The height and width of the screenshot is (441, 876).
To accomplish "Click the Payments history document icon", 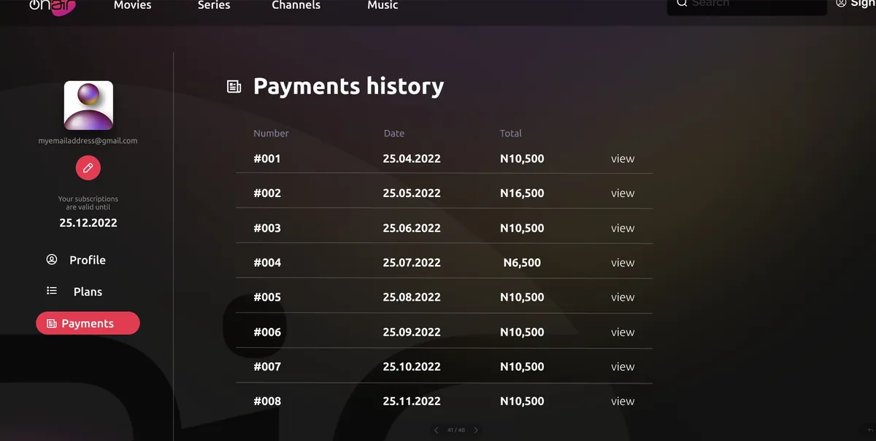I will click(234, 87).
